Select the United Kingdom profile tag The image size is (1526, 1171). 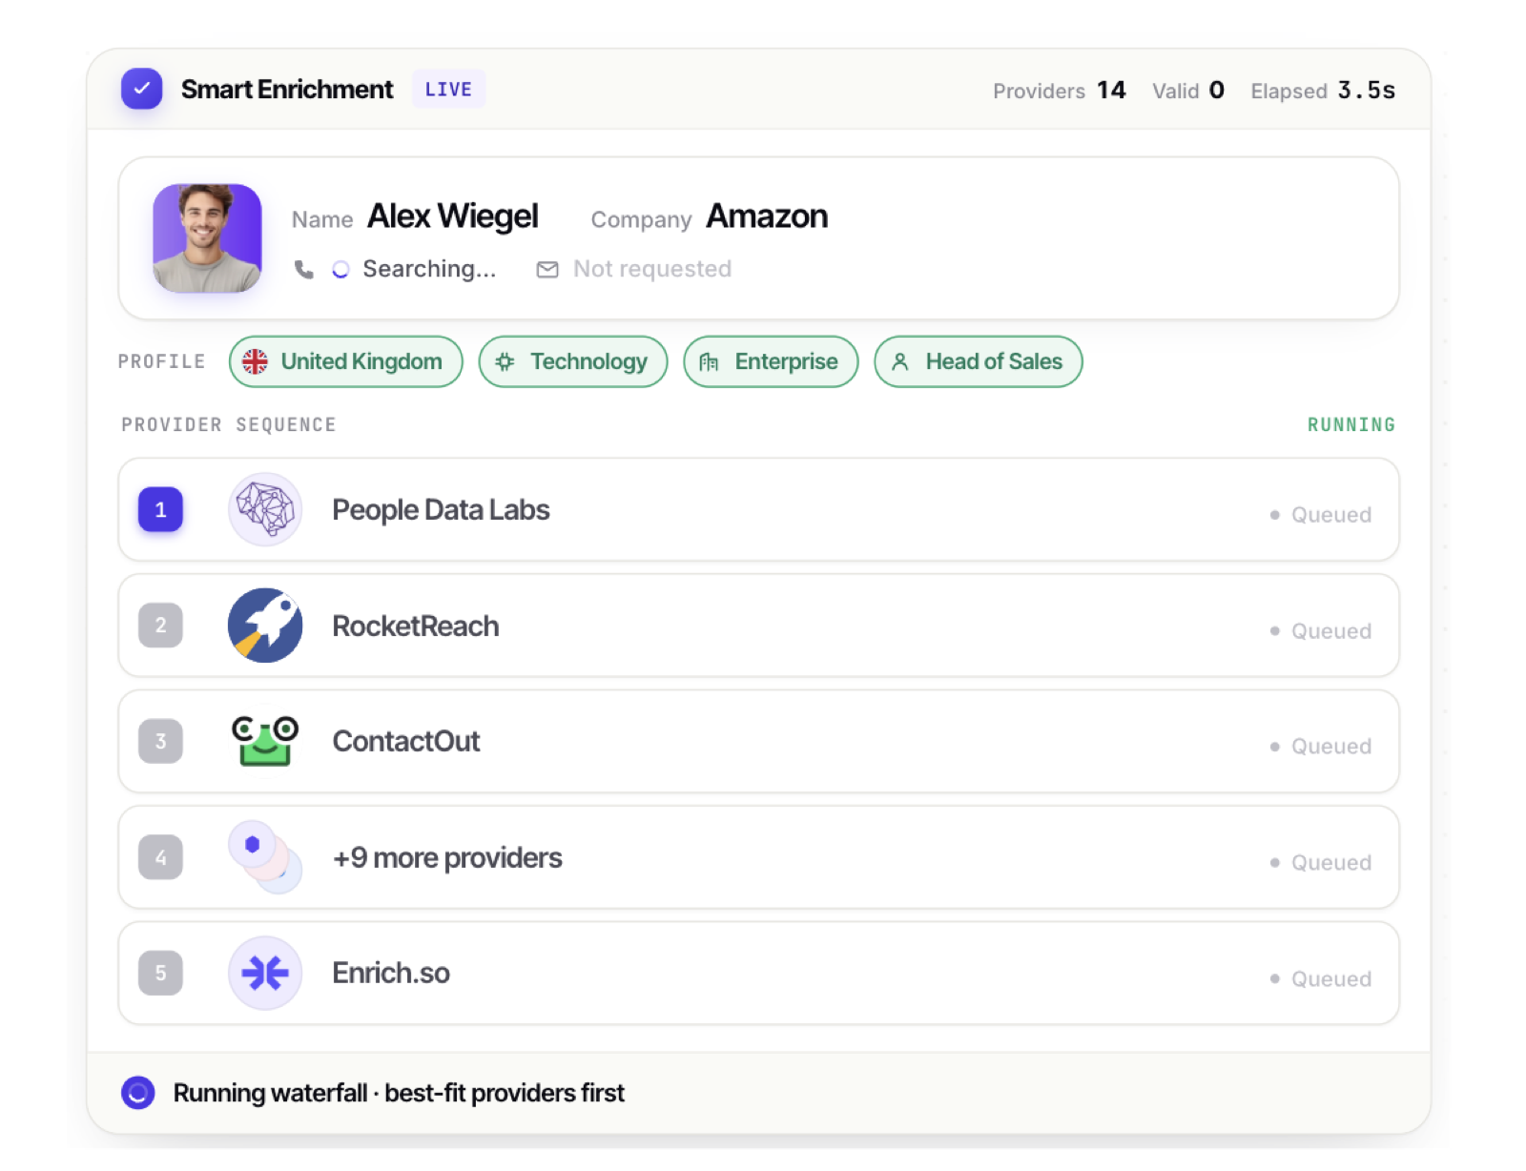pyautogui.click(x=346, y=361)
